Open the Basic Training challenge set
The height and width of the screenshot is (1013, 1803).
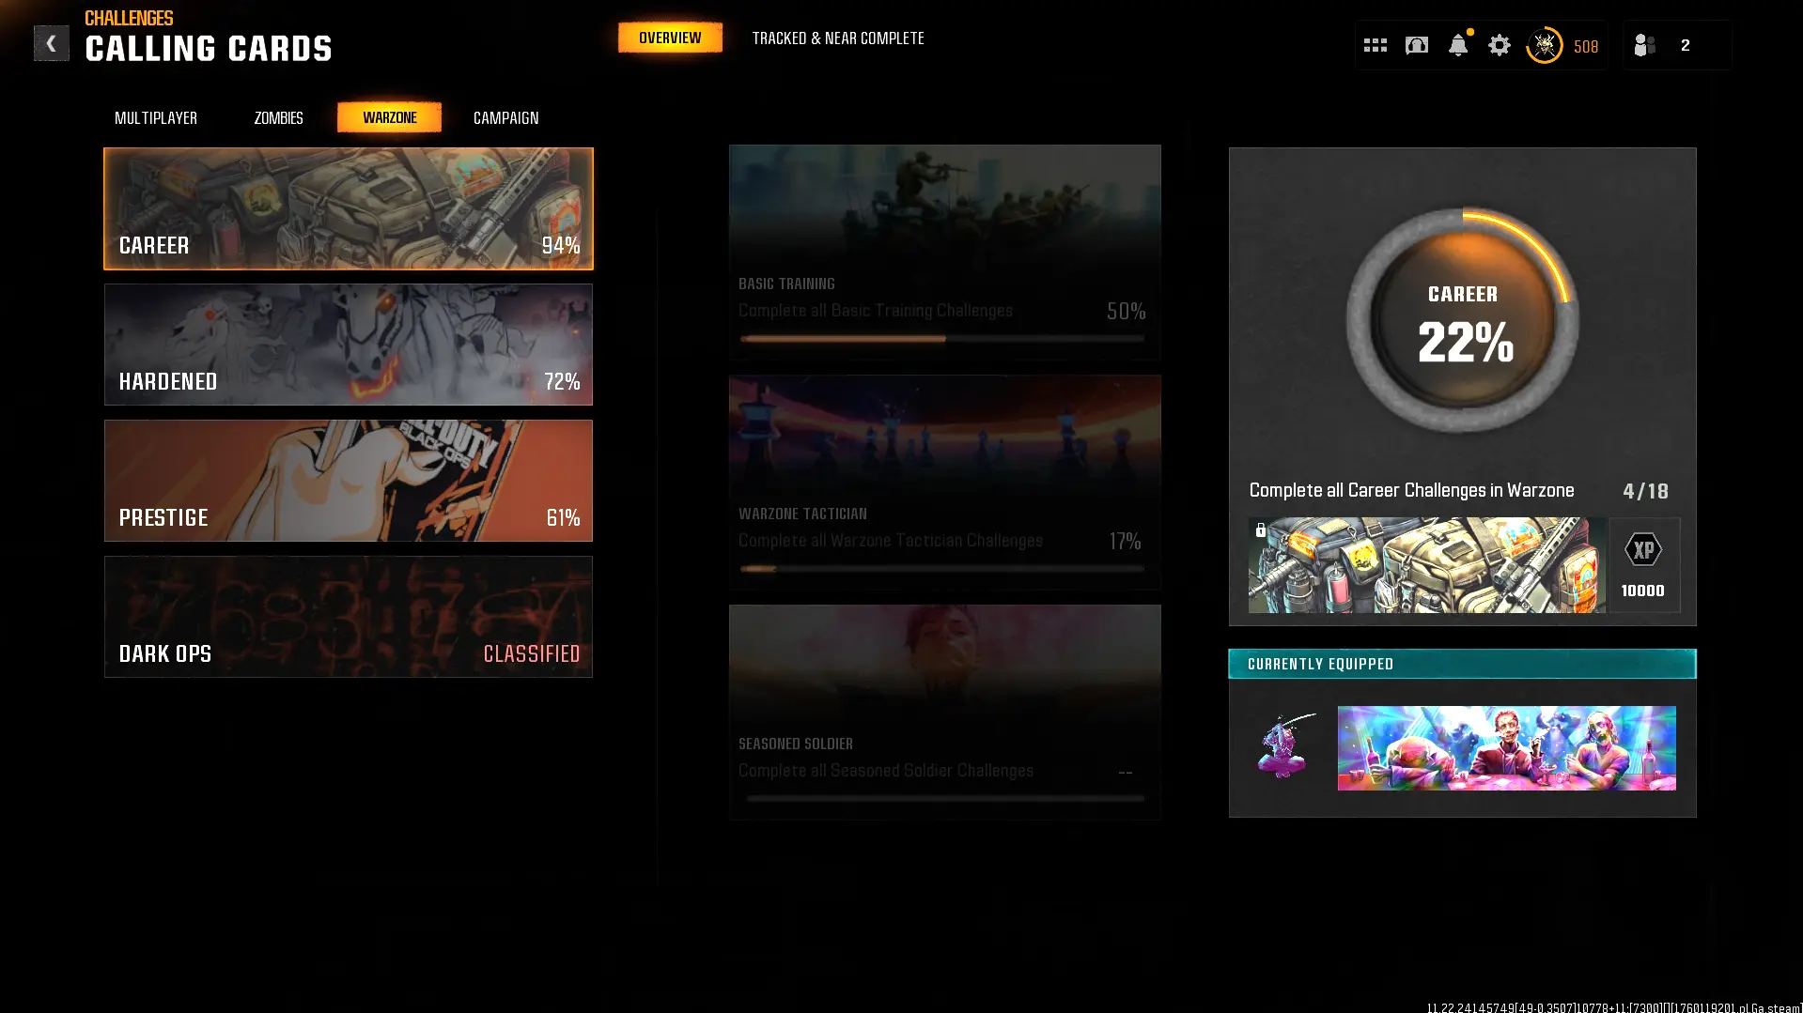tap(945, 252)
